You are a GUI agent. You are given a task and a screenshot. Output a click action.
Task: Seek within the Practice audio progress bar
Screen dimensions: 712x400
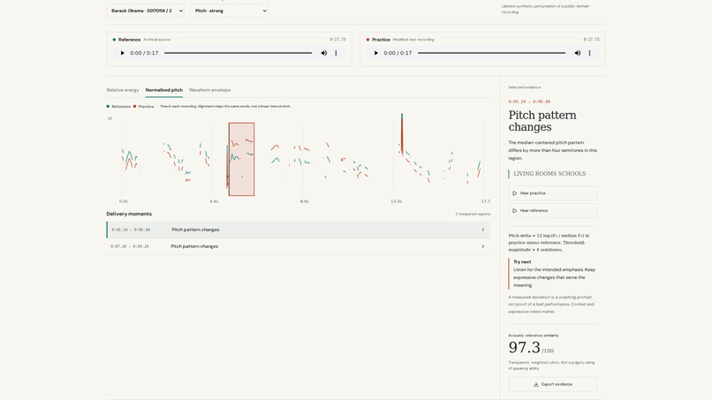(x=491, y=53)
